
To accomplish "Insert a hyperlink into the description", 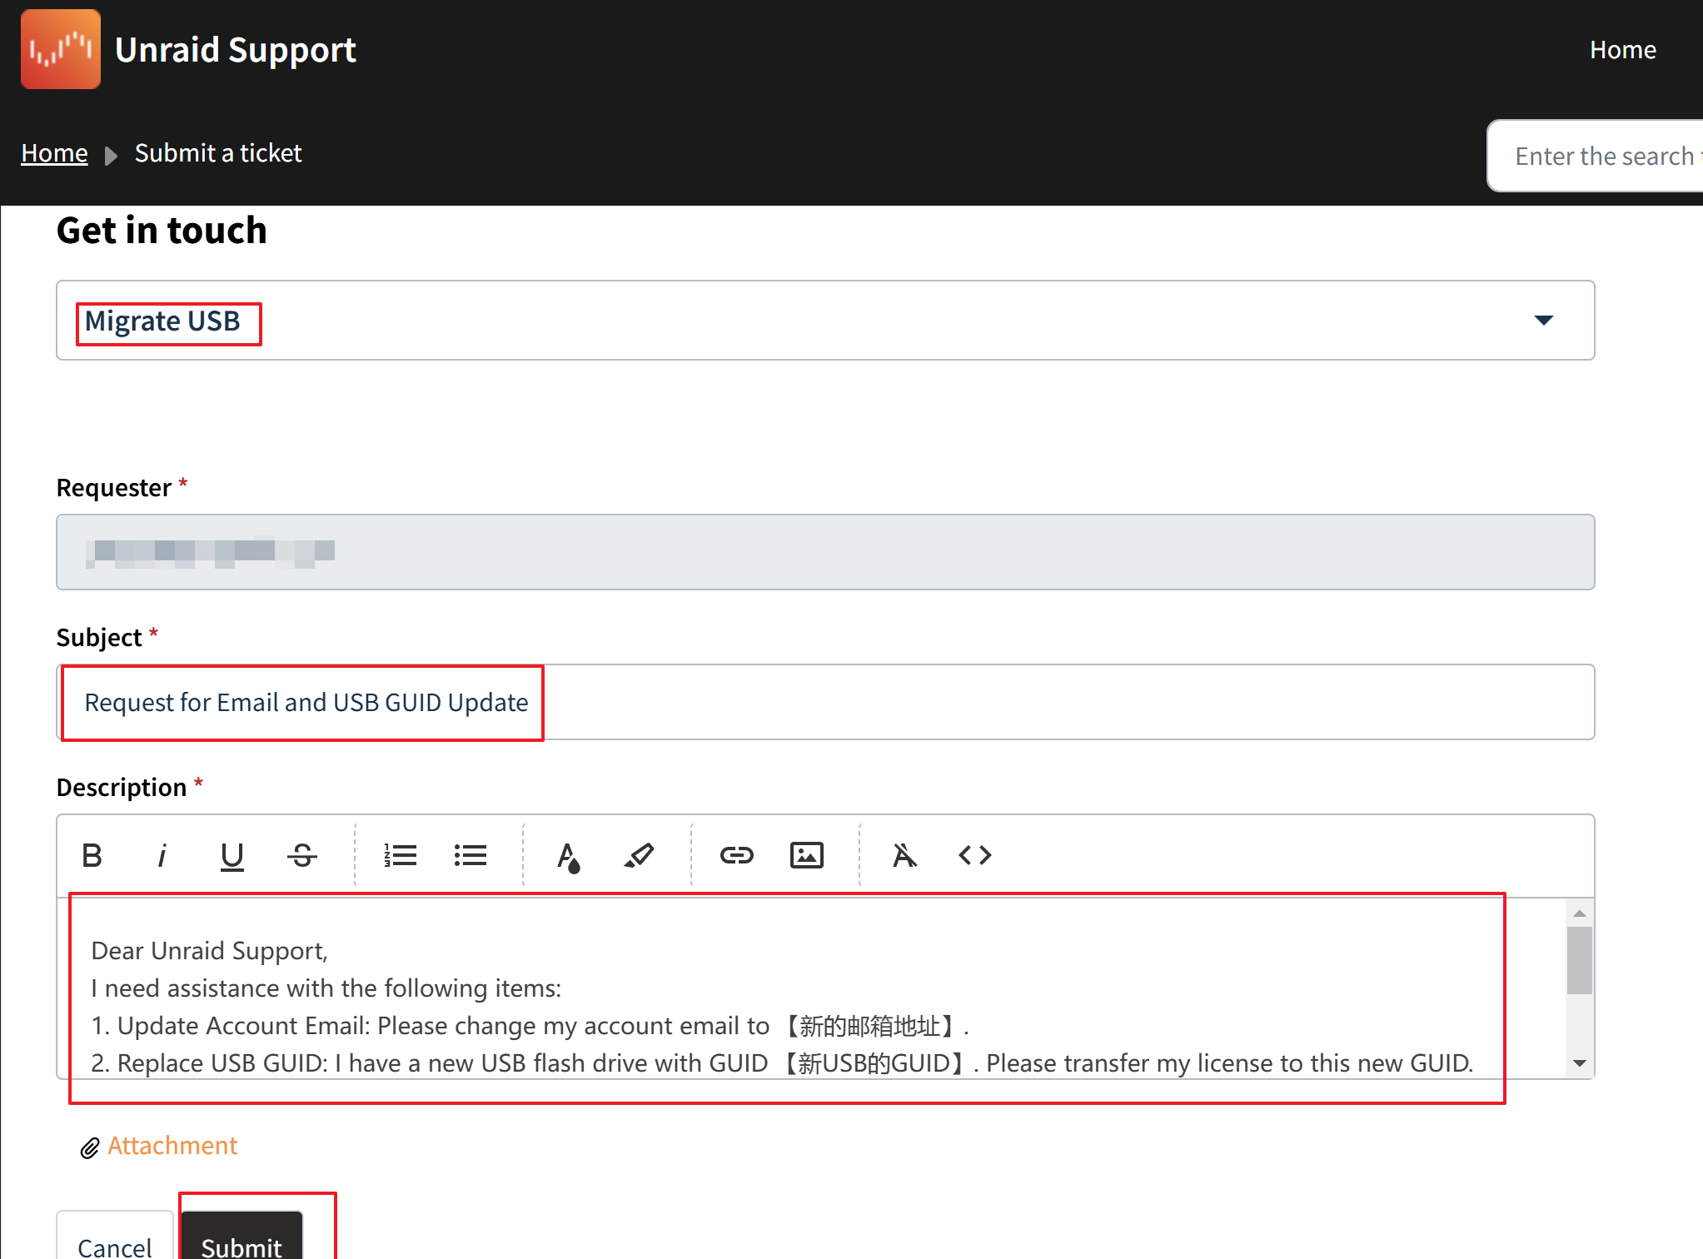I will tap(737, 855).
